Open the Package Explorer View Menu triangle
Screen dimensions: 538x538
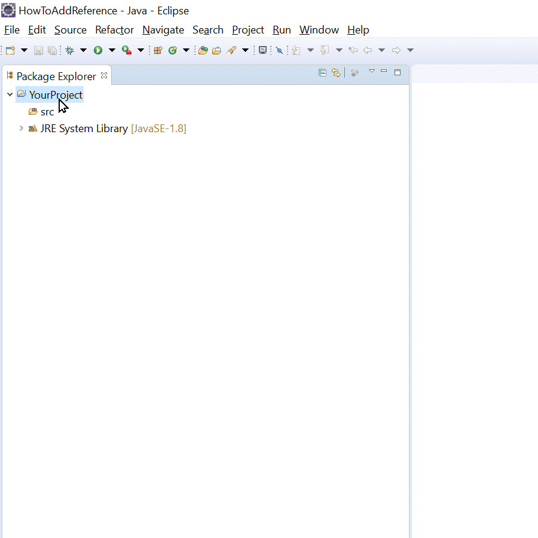pos(372,71)
